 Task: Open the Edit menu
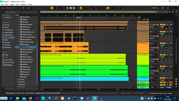point(6,4)
